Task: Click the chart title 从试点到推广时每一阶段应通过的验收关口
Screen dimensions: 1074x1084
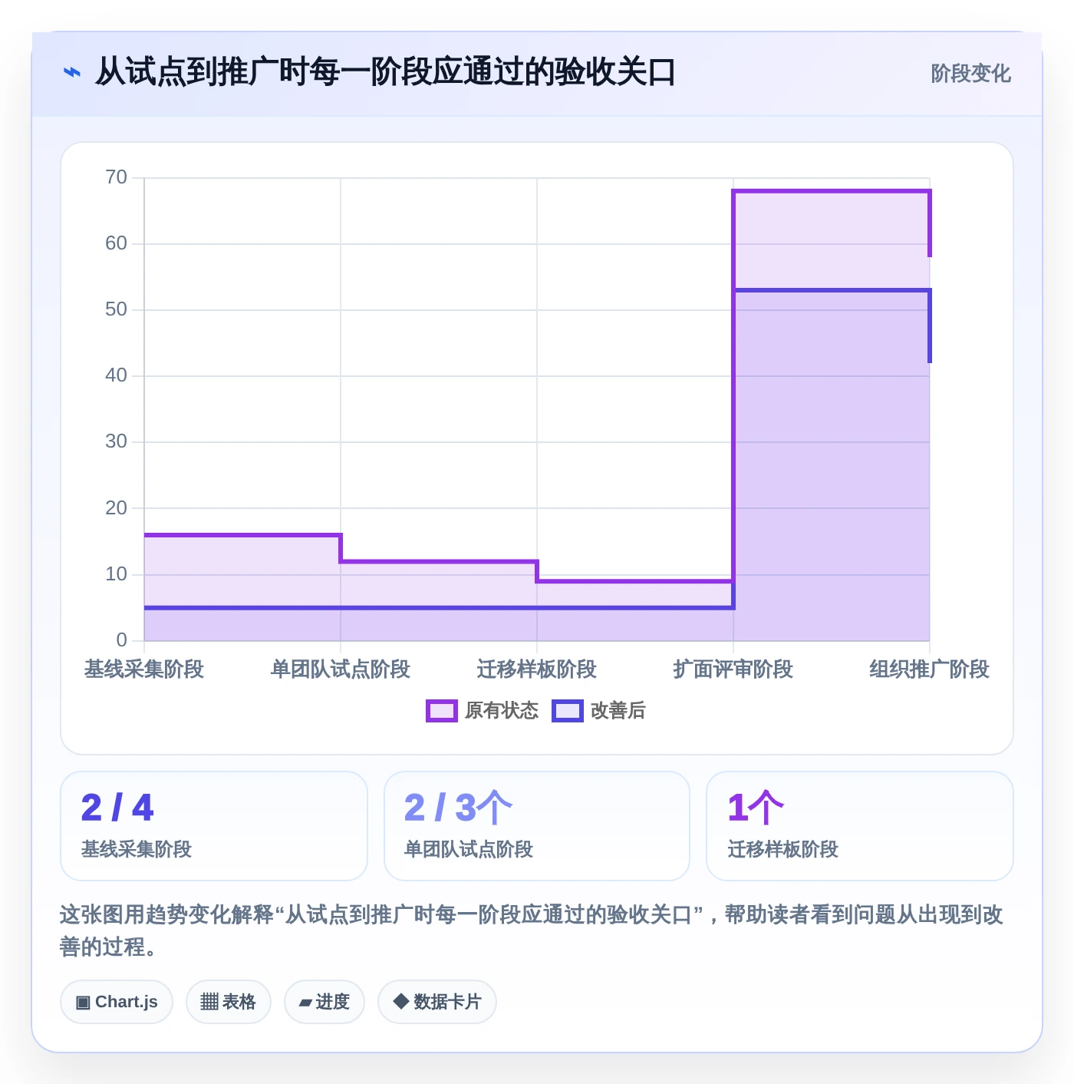Action: 385,73
